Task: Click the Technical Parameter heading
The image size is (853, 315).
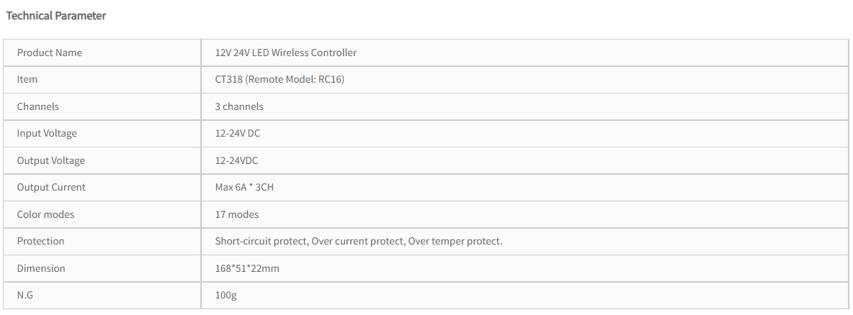Action: coord(56,16)
